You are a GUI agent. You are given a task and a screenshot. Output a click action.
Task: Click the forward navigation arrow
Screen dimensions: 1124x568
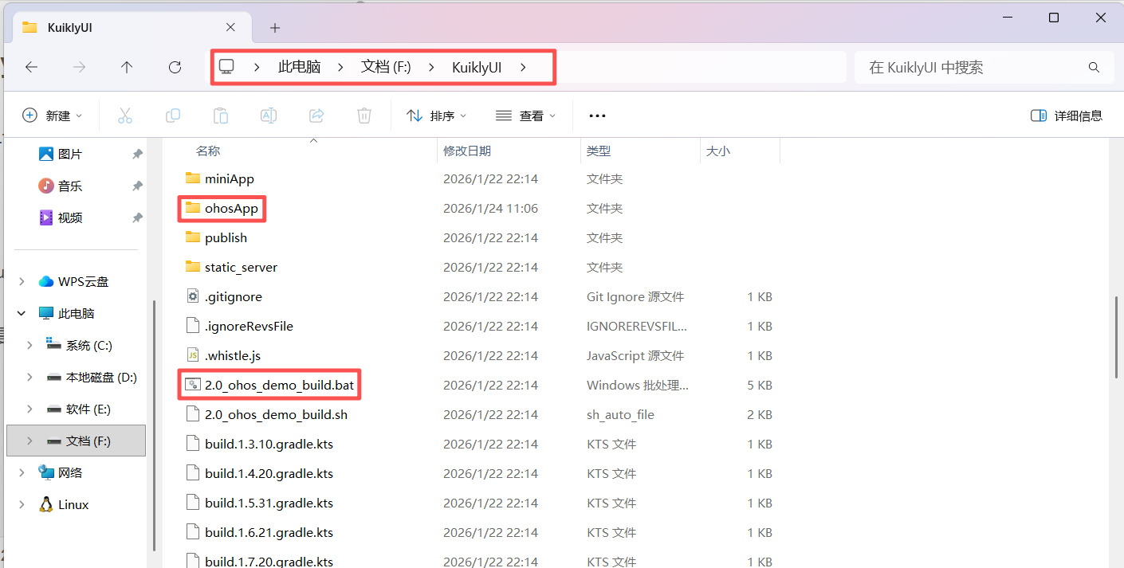tap(79, 68)
